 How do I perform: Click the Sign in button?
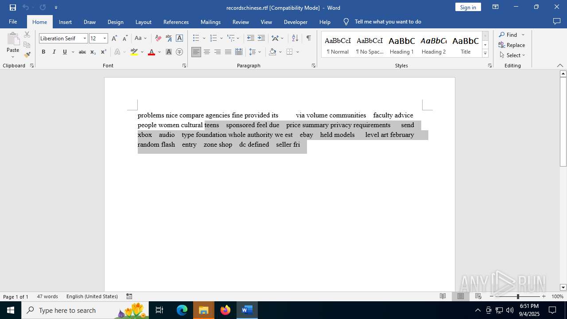tap(468, 7)
